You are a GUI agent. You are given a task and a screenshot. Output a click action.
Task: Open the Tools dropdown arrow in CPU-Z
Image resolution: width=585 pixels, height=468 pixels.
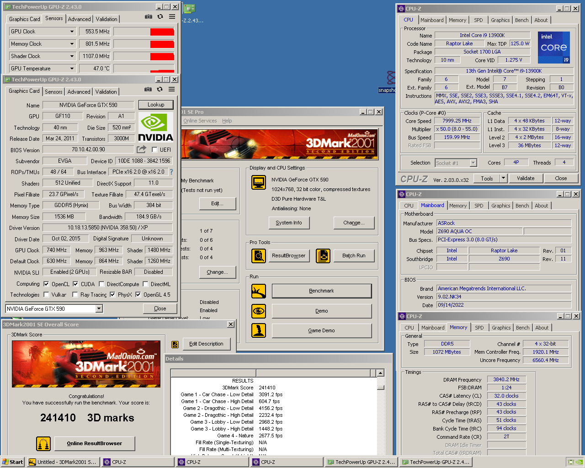point(504,178)
